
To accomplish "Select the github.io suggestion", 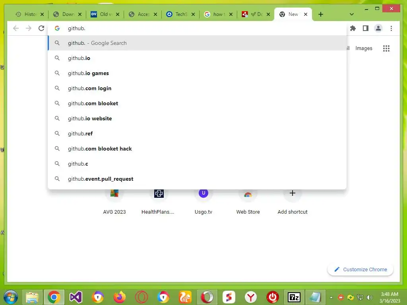I will point(197,58).
